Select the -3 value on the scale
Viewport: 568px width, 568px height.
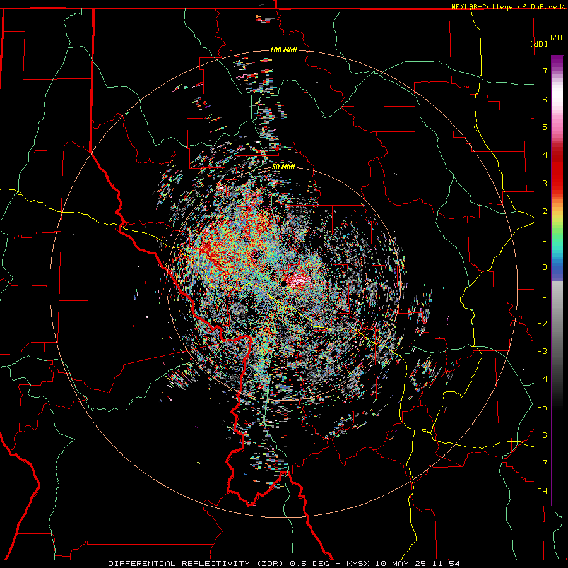pos(542,352)
